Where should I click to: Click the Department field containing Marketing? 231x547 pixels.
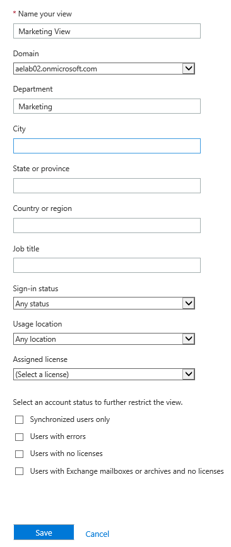(x=107, y=106)
